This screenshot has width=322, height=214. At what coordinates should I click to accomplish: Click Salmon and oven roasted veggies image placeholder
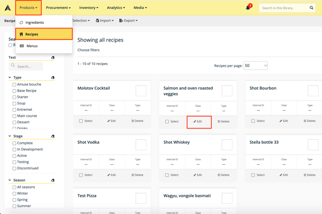227,91
